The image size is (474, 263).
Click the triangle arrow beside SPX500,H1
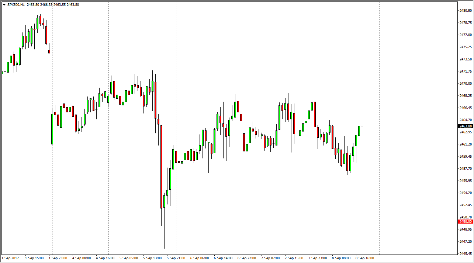pos(4,5)
